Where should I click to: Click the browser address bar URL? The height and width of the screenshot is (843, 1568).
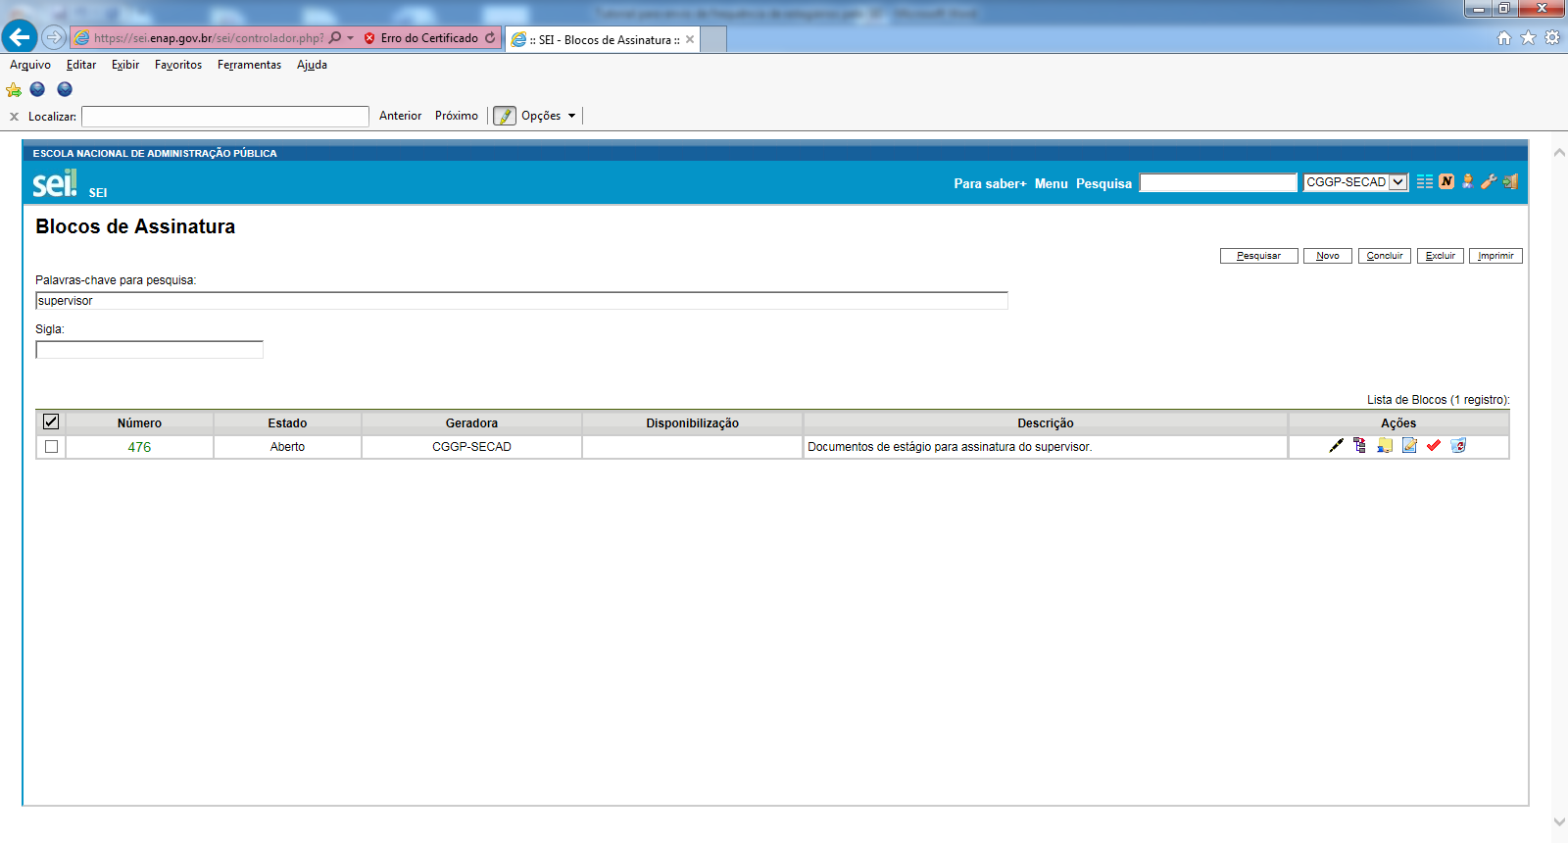209,38
